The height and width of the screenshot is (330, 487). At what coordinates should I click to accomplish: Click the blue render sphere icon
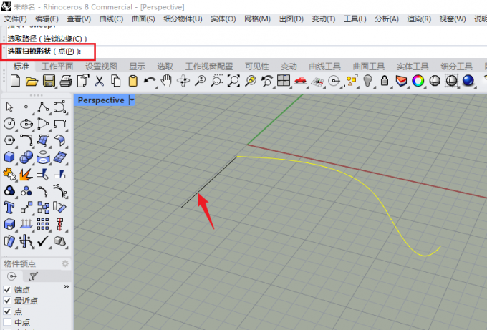pyautogui.click(x=468, y=81)
